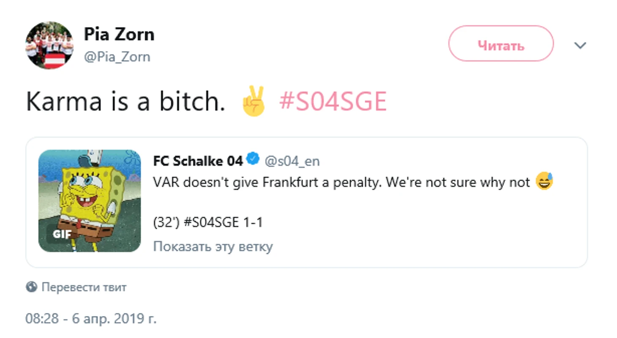Expand the tweet options chevron
Viewport: 617px width, 338px height.
click(x=581, y=45)
